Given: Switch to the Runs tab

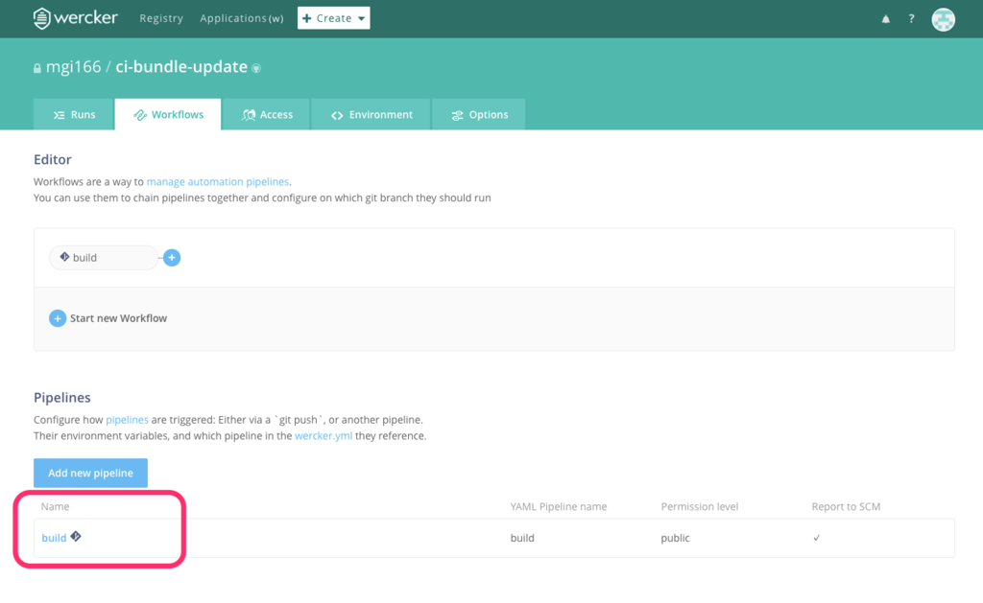Looking at the screenshot, I should point(74,115).
